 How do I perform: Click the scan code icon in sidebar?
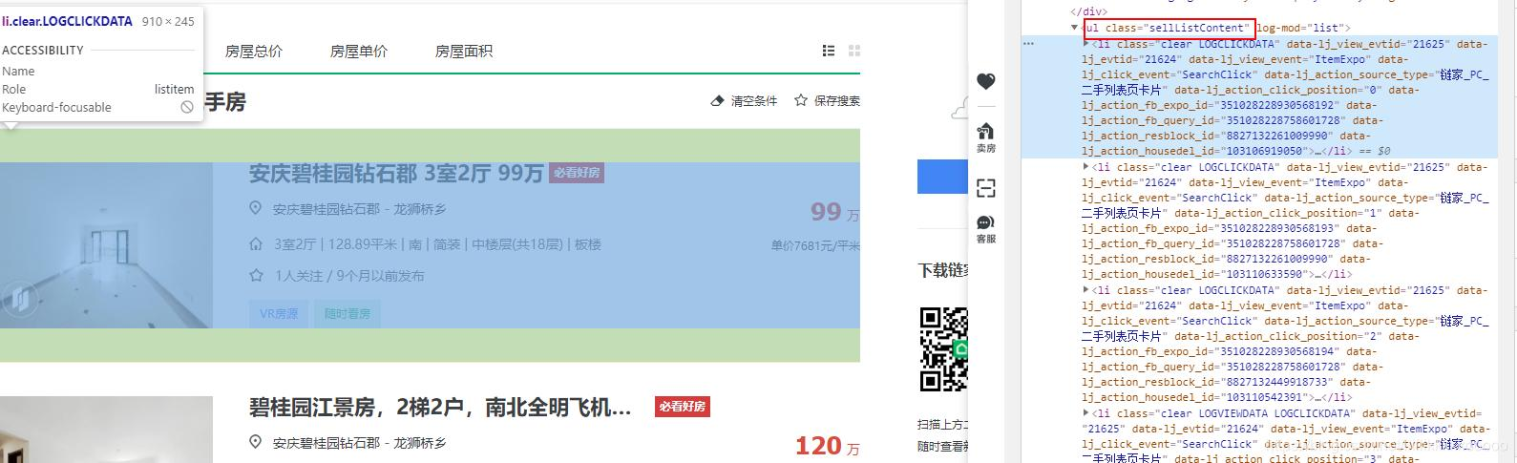click(986, 187)
